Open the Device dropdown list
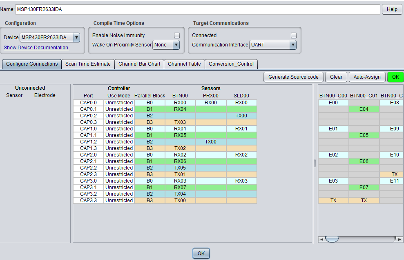The height and width of the screenshot is (260, 404). coord(76,37)
